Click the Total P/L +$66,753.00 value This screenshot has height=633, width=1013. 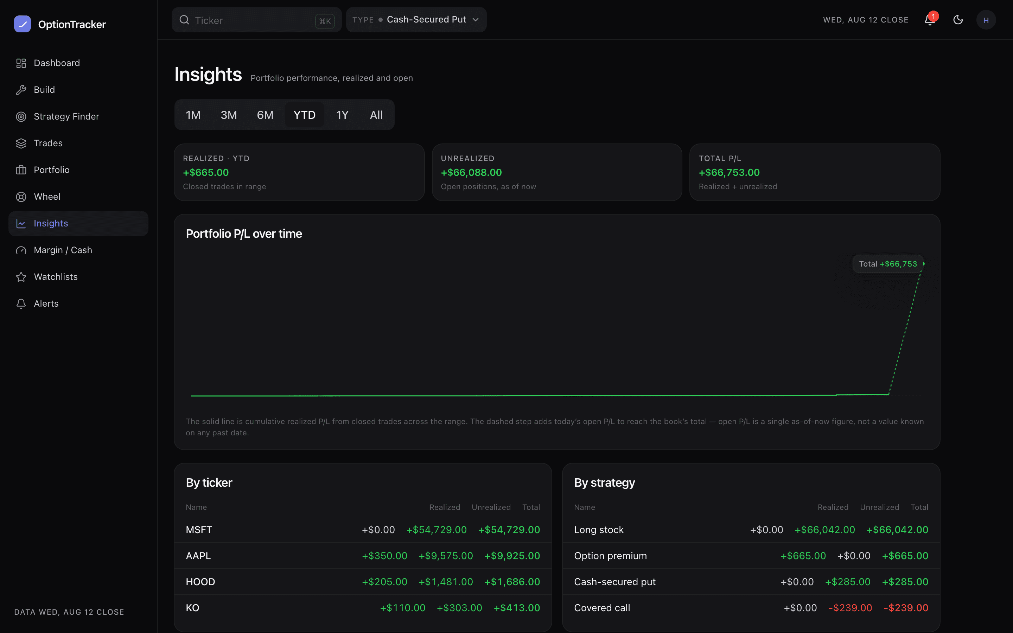pyautogui.click(x=729, y=172)
